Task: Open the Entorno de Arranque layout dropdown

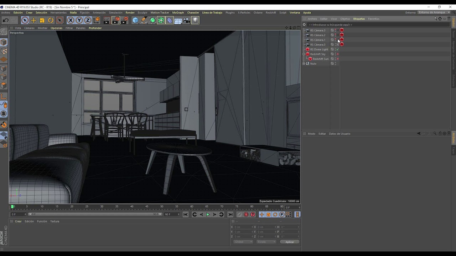Action: (434, 12)
